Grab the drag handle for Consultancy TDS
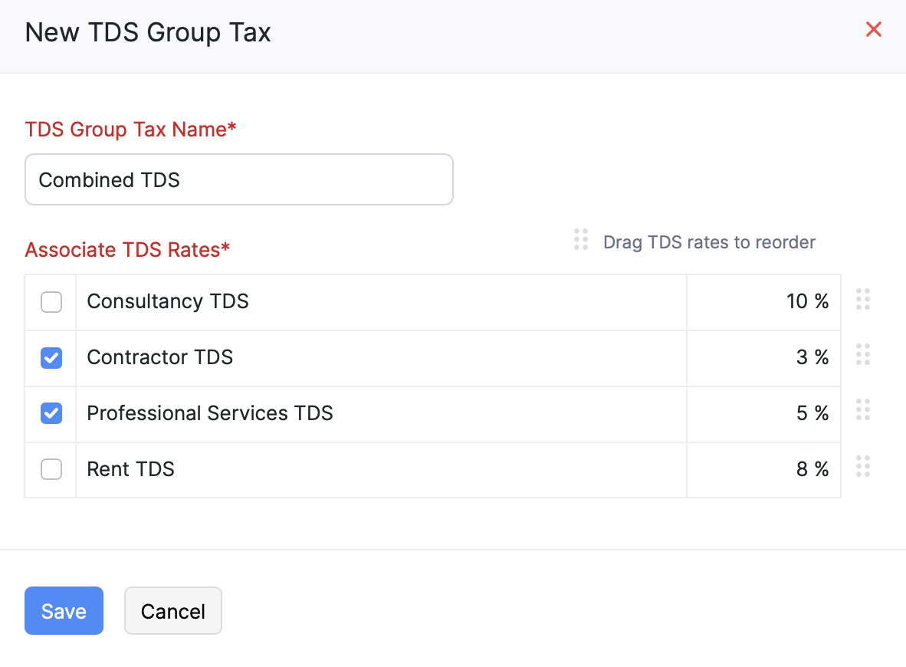This screenshot has width=906, height=667. tap(862, 299)
